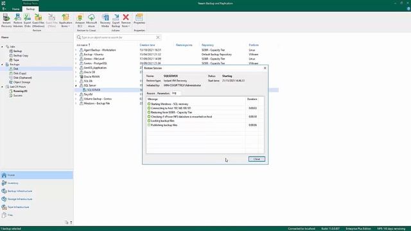This screenshot has height=231, width=411.
Task: Collapse the Jobs tree node
Action: [3, 47]
